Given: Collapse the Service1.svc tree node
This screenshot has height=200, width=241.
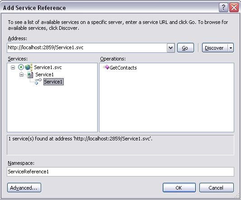Looking at the screenshot, I should click(13, 67).
